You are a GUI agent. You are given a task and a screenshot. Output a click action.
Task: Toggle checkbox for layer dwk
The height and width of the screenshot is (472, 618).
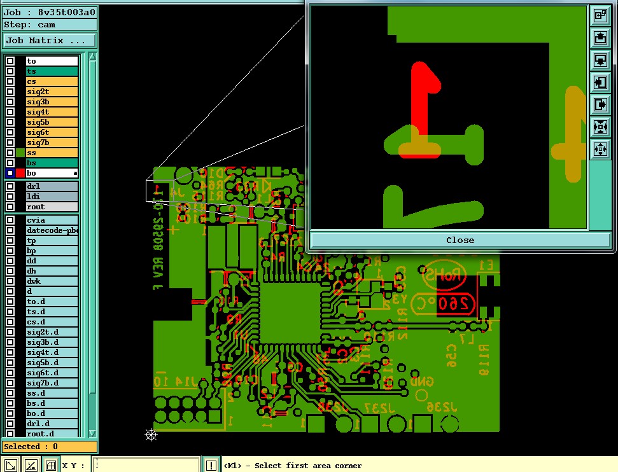[x=10, y=281]
